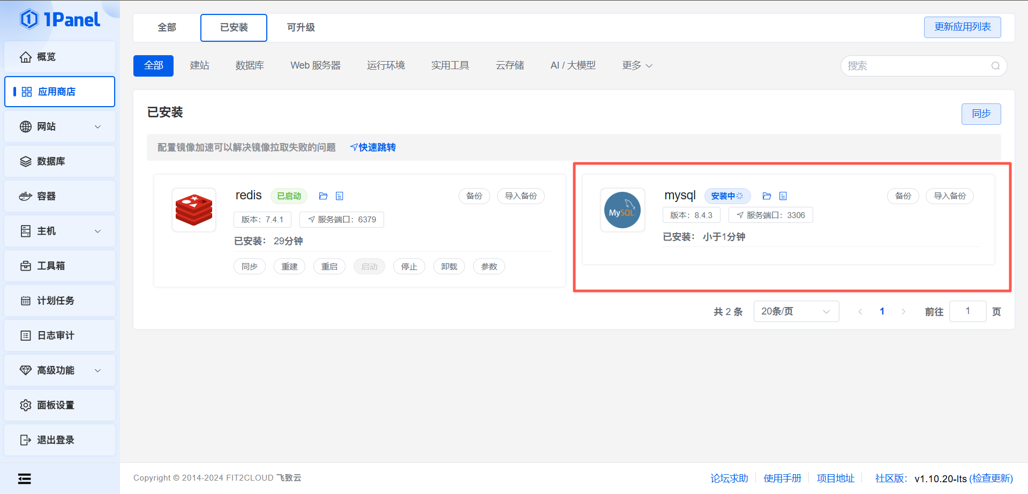Open redis install folder icon

pyautogui.click(x=323, y=196)
